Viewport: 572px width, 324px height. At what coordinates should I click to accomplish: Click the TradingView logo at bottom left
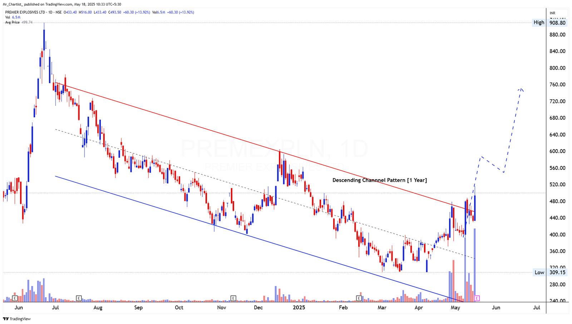(x=17, y=319)
